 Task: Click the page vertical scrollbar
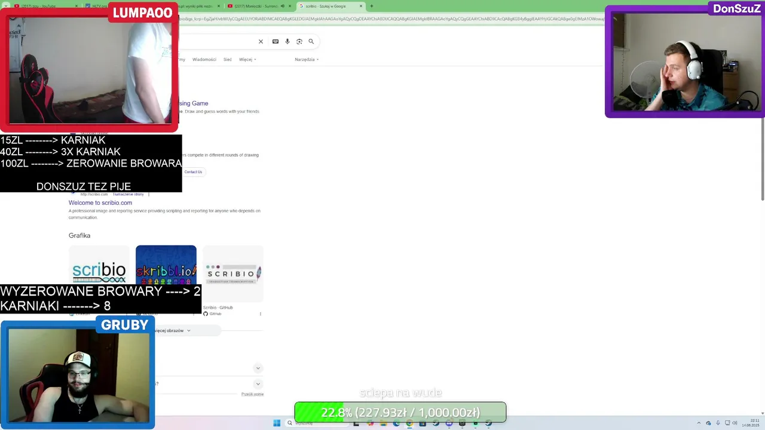tap(762, 160)
